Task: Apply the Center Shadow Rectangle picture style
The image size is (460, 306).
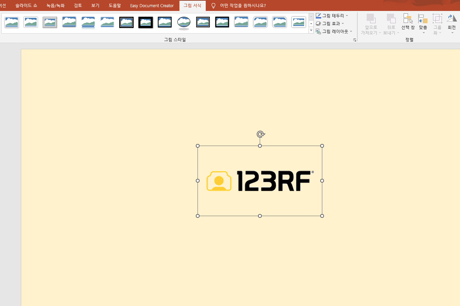Action: [241, 23]
